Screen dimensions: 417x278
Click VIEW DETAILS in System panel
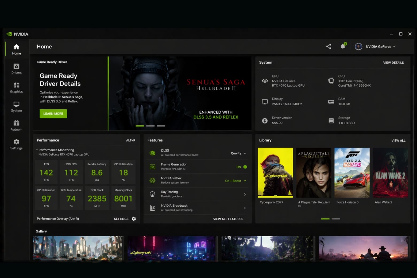393,63
